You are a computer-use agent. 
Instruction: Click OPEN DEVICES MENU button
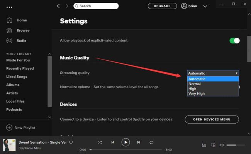coord(212,119)
